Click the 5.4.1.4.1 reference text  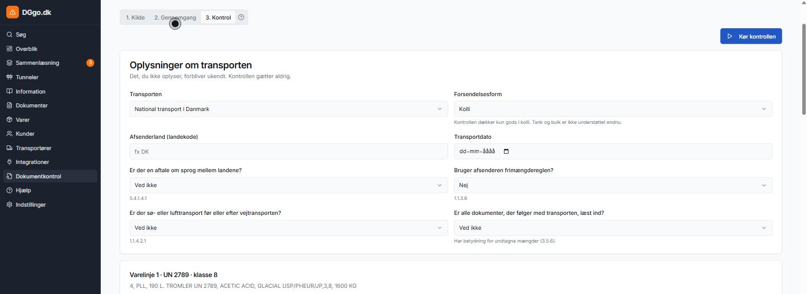tap(138, 198)
